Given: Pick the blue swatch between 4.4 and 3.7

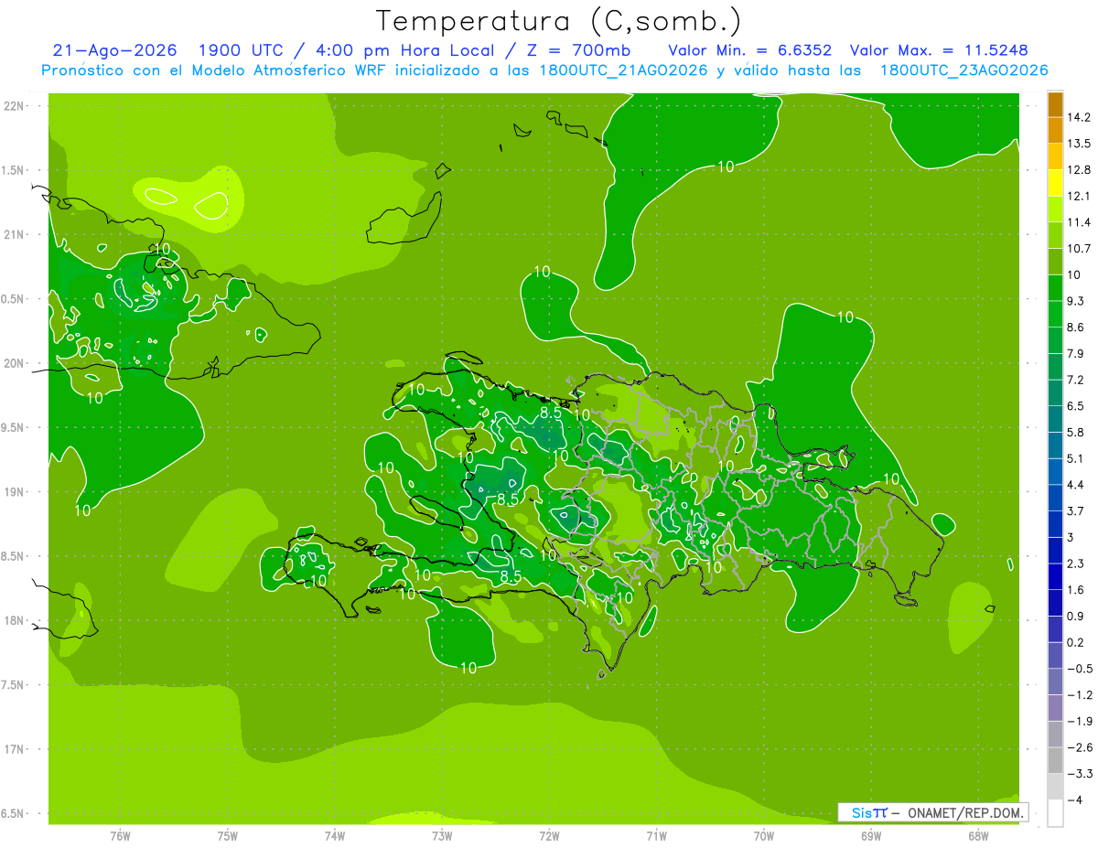Looking at the screenshot, I should [1055, 498].
